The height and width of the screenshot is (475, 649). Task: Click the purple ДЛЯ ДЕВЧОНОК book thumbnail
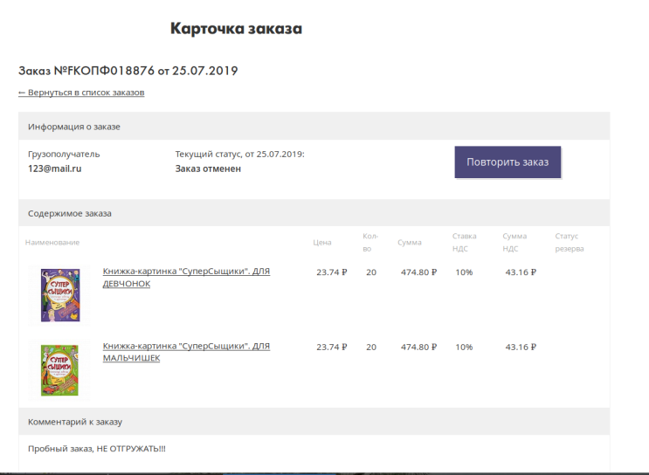tap(60, 295)
